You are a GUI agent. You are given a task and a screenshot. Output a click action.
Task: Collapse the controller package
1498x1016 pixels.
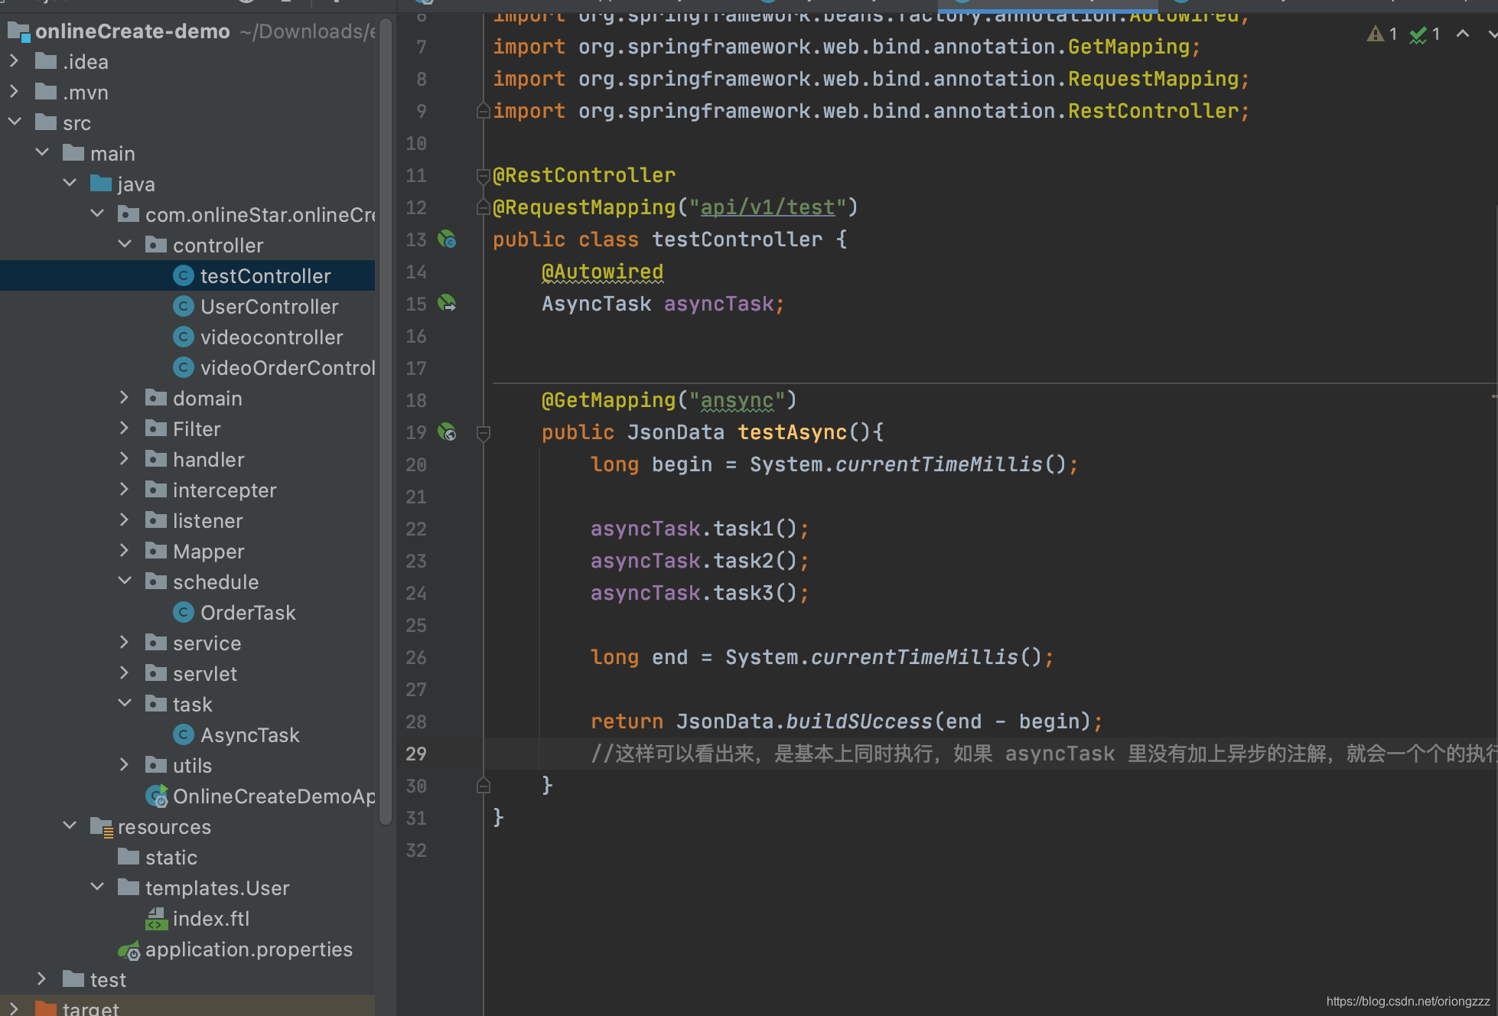point(125,245)
